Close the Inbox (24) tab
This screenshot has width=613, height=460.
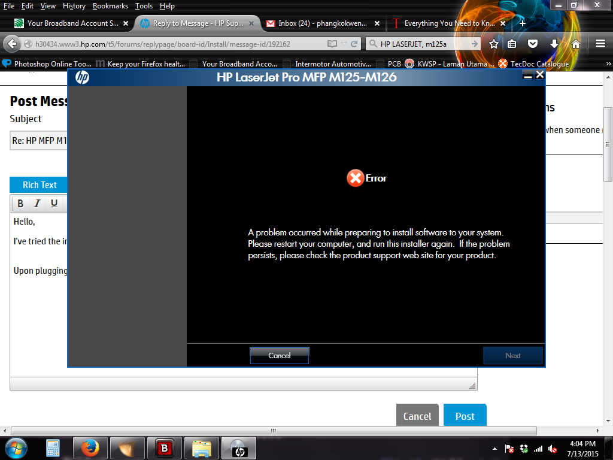[x=377, y=23]
